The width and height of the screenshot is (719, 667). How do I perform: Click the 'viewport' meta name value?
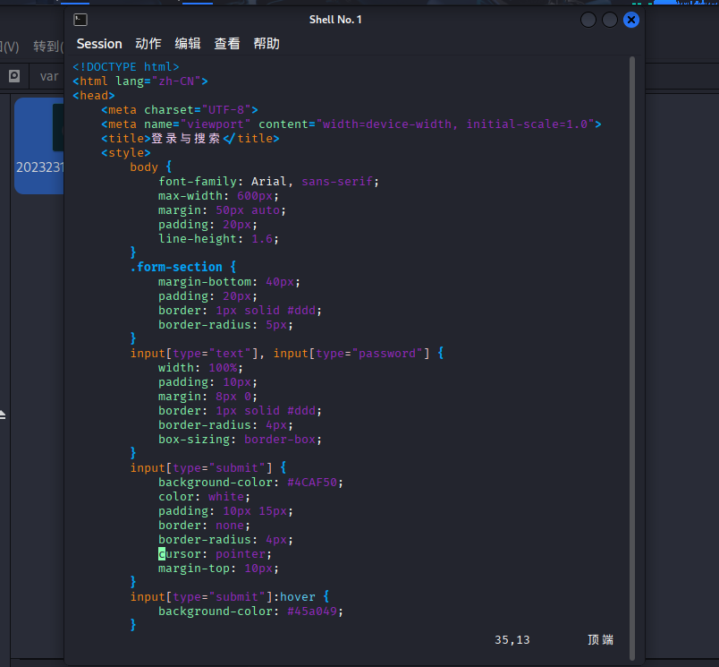click(x=215, y=124)
